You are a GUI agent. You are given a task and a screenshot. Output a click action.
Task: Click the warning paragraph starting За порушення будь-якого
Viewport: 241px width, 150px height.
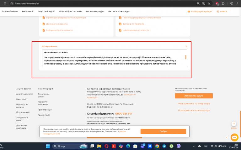[110, 60]
